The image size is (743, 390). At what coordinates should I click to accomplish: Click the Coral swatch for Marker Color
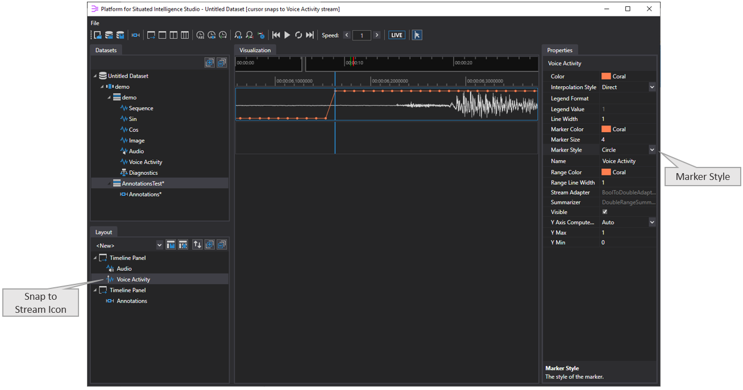coord(606,129)
